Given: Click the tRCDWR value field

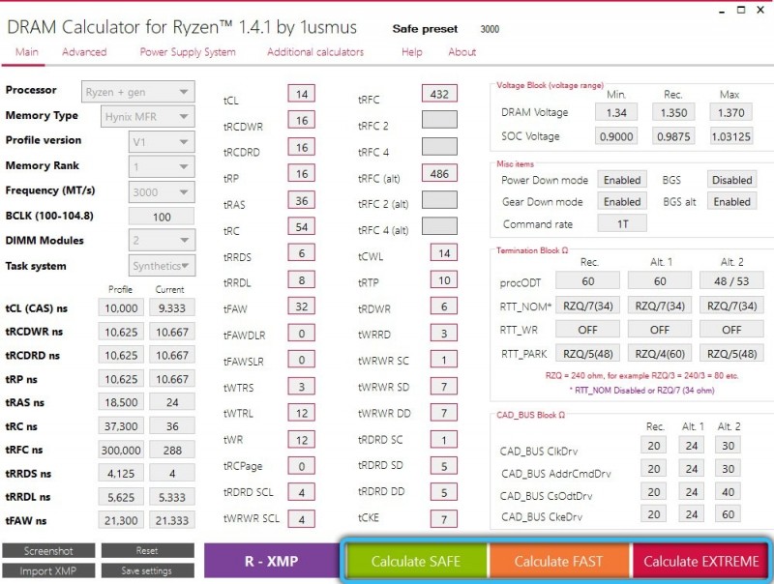Looking at the screenshot, I should point(302,120).
